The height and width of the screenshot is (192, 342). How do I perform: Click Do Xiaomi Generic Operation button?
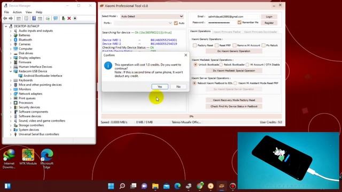tap(234, 51)
